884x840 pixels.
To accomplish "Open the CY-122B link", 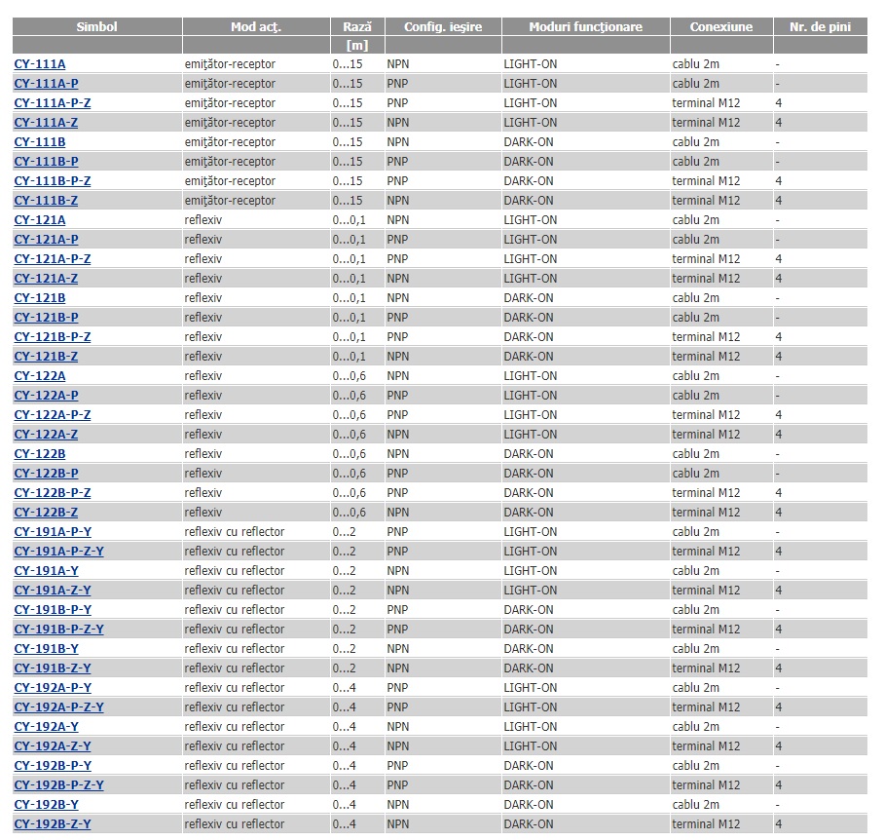I will point(40,453).
